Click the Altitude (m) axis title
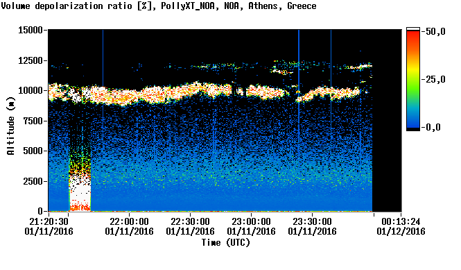 tap(11, 126)
